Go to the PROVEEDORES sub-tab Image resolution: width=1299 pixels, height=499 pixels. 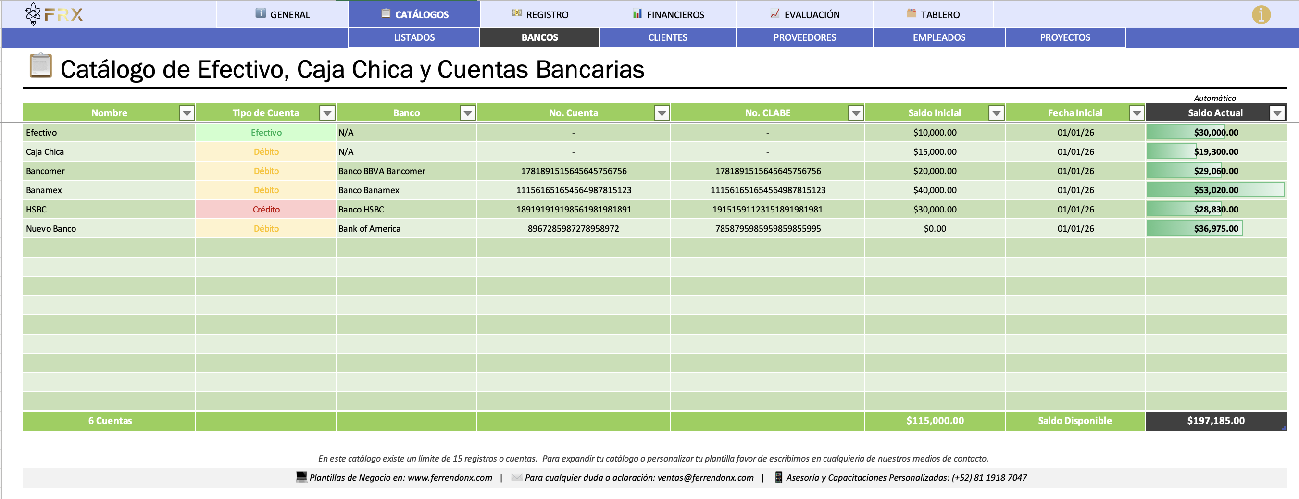coord(804,38)
